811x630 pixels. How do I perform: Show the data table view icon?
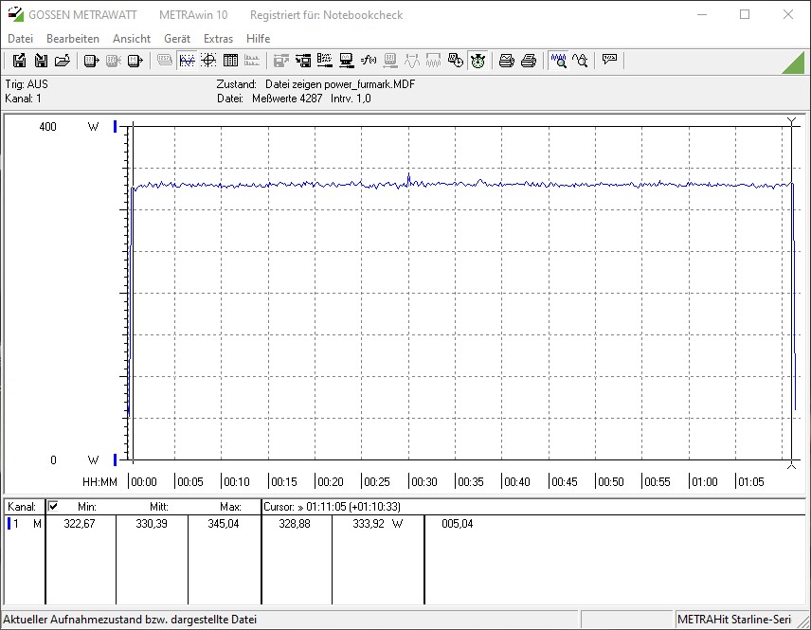[230, 61]
